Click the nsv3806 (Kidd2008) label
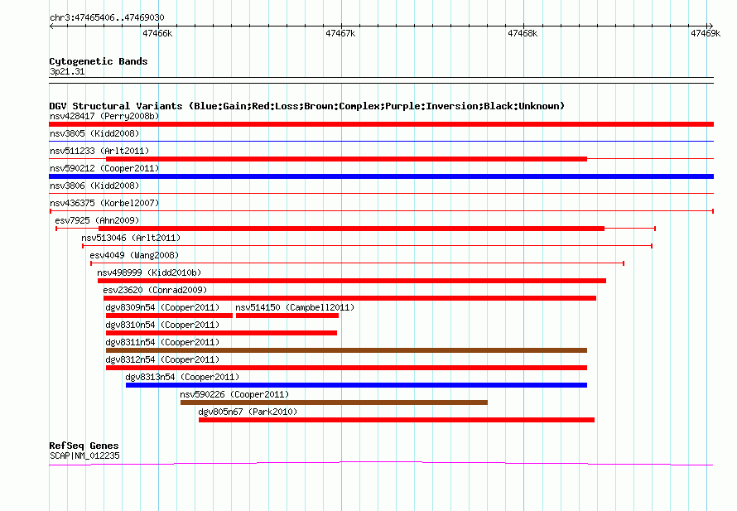737x511 pixels. click(94, 186)
